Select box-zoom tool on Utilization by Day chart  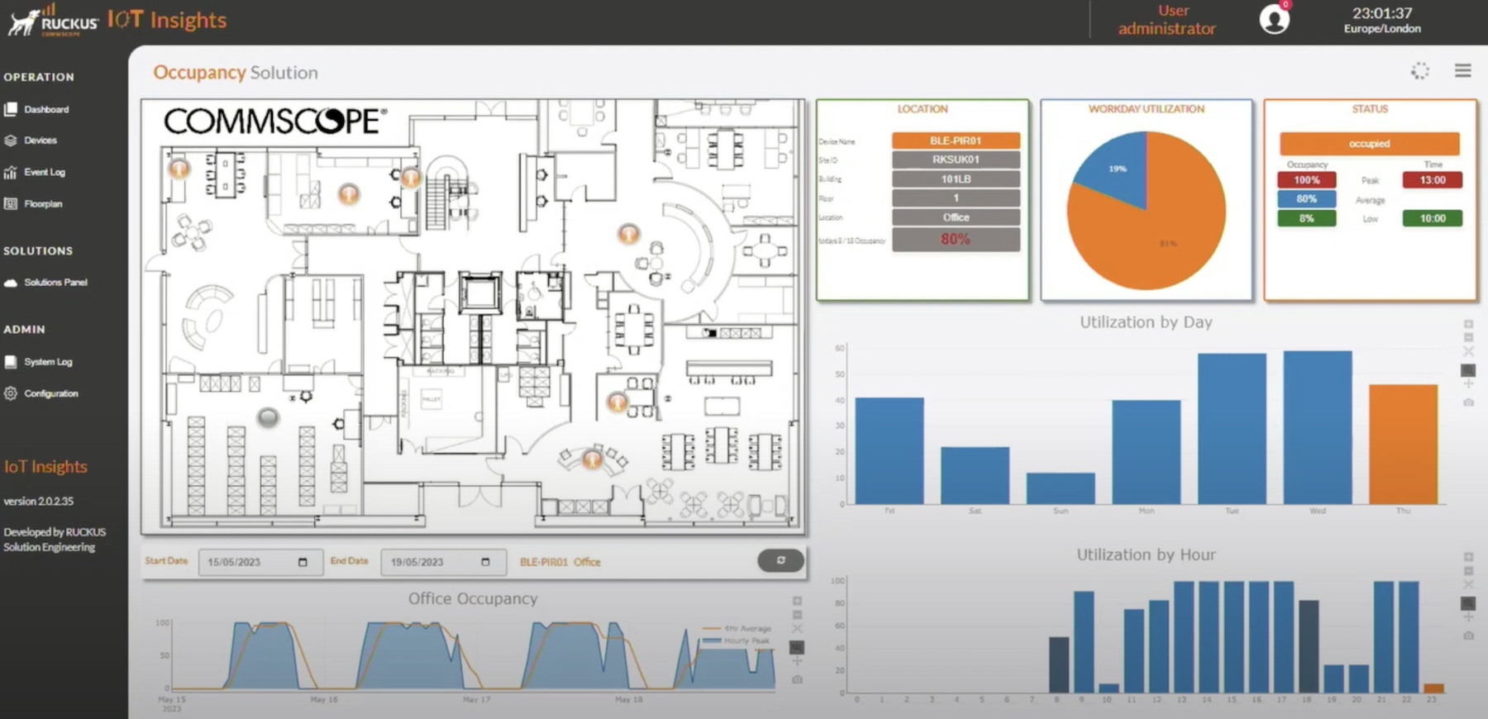click(x=1468, y=369)
